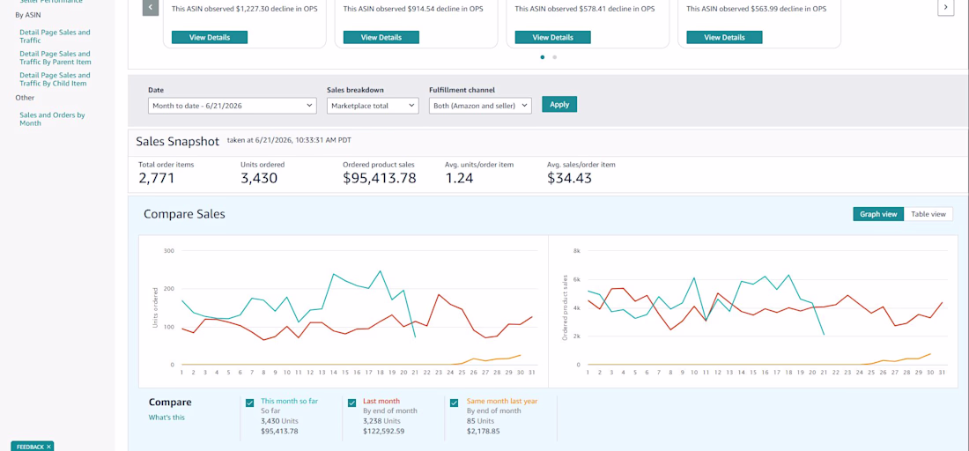Image resolution: width=969 pixels, height=451 pixels.
Task: Close the Feedback tab X
Action: (48, 446)
